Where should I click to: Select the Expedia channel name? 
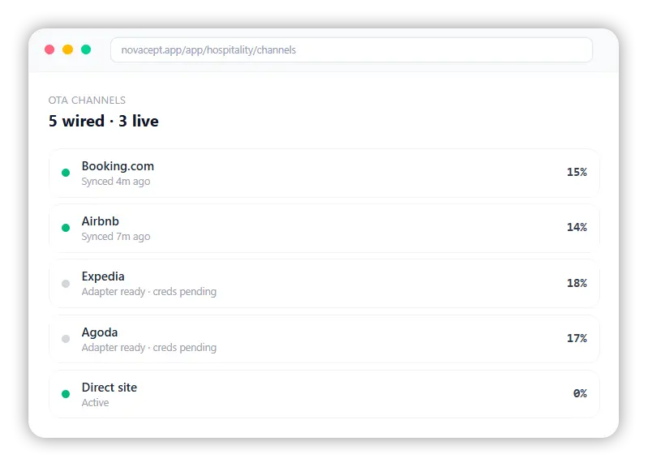[x=103, y=276]
